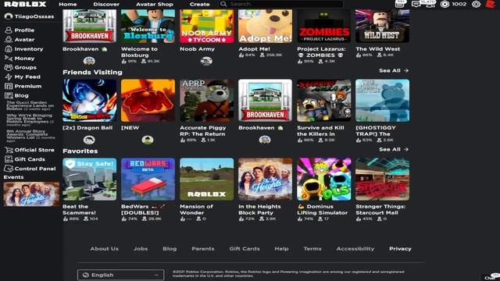Open the BedWars game thumbnail
Image resolution: width=500 pixels, height=281 pixels.
tap(148, 179)
